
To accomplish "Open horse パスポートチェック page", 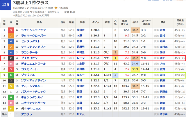I will pyautogui.click(x=33, y=92).
